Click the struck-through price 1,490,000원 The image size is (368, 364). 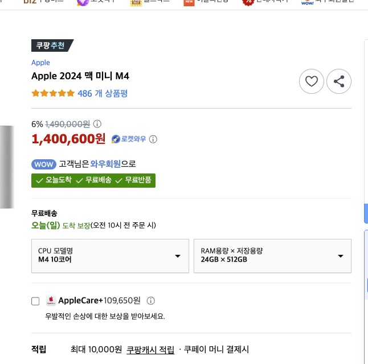pos(68,124)
